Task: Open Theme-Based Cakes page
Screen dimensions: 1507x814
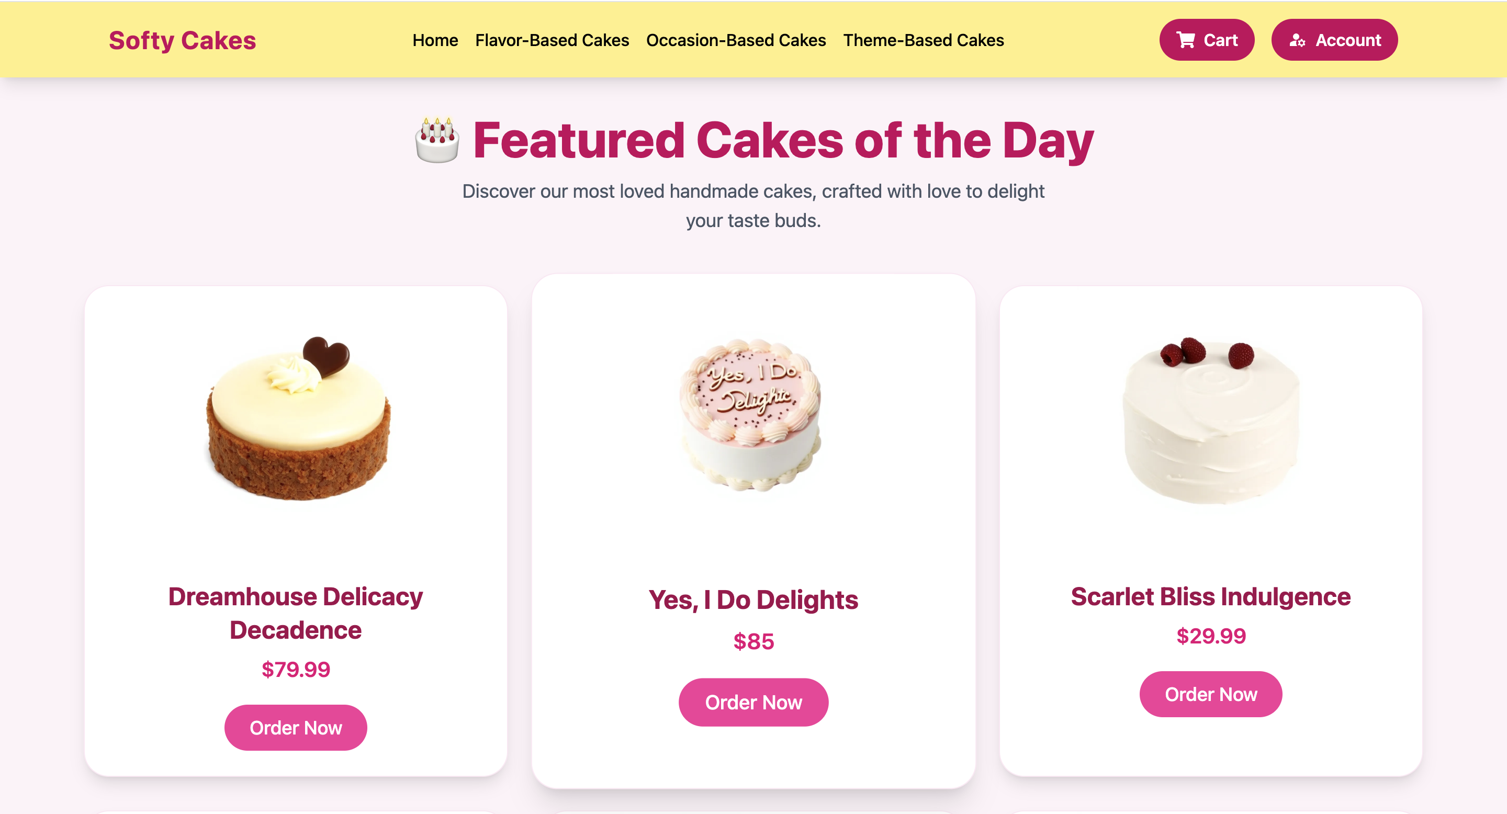Action: point(923,40)
